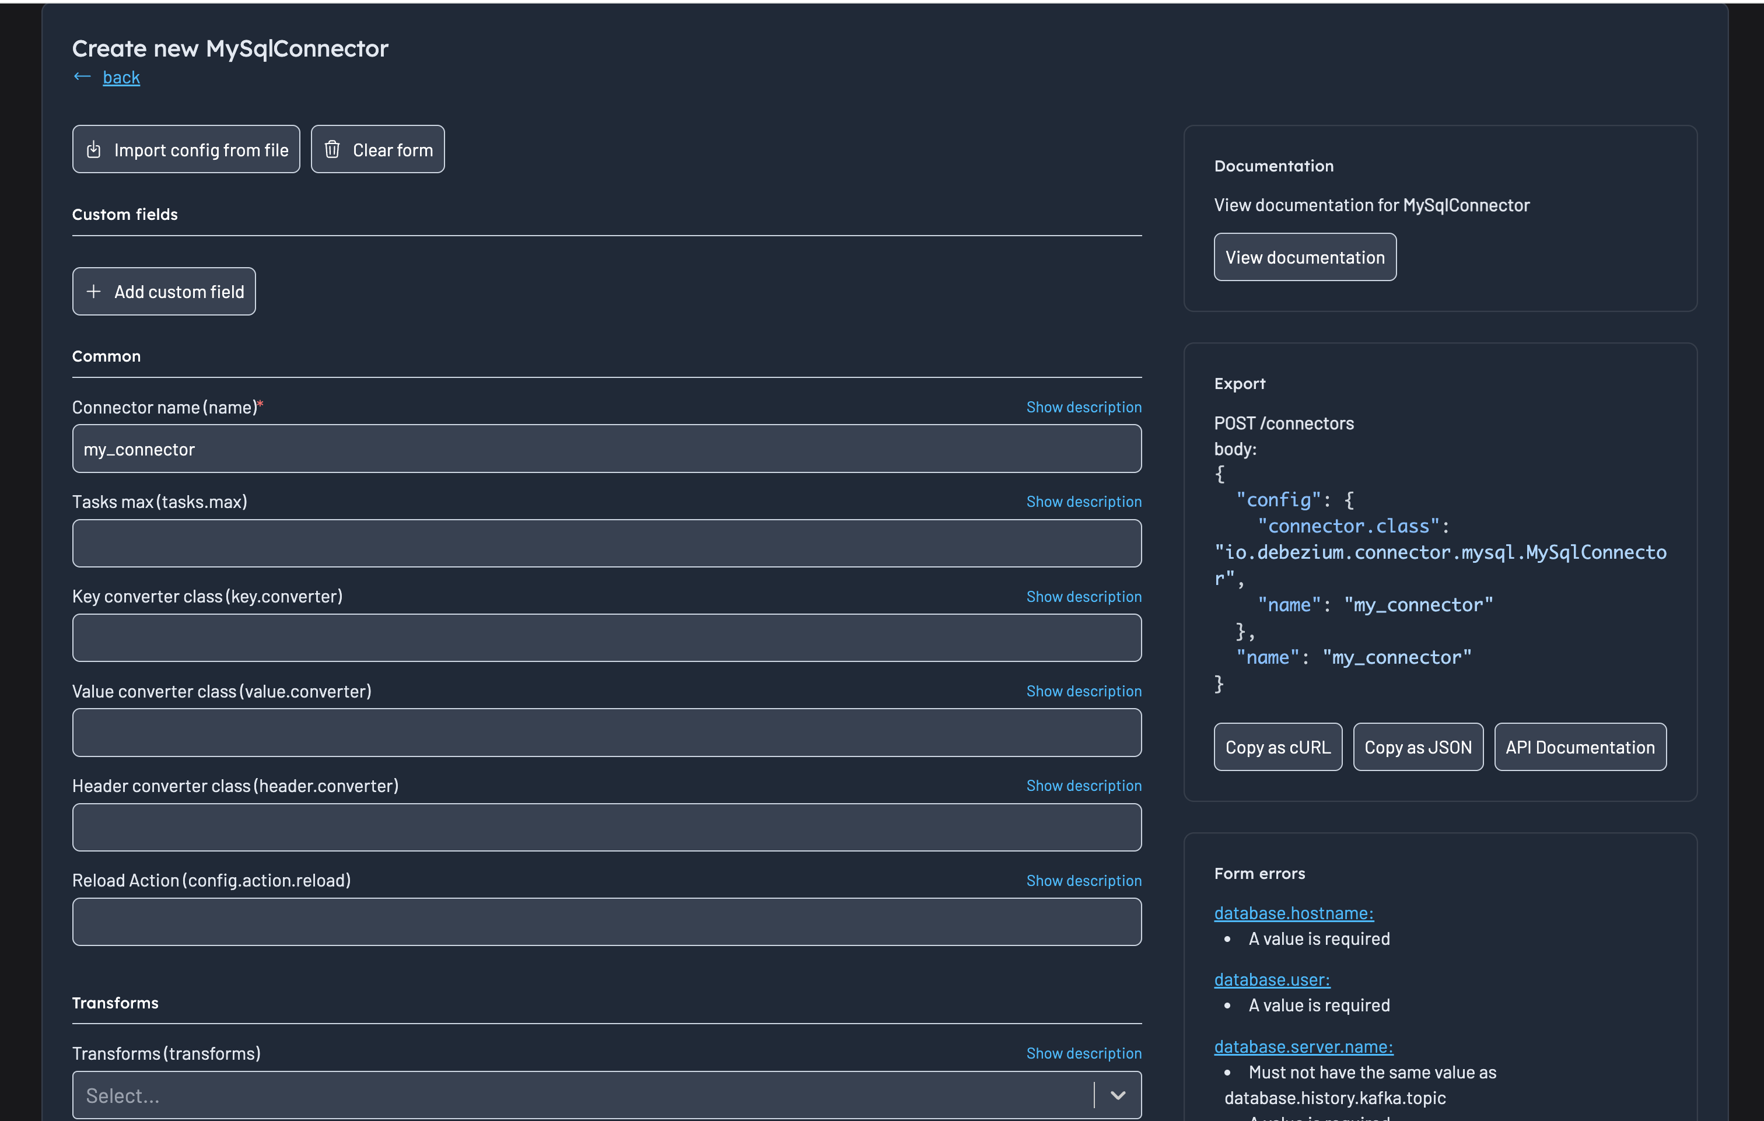Show description for Key converter class
This screenshot has height=1121, width=1764.
coord(1083,595)
